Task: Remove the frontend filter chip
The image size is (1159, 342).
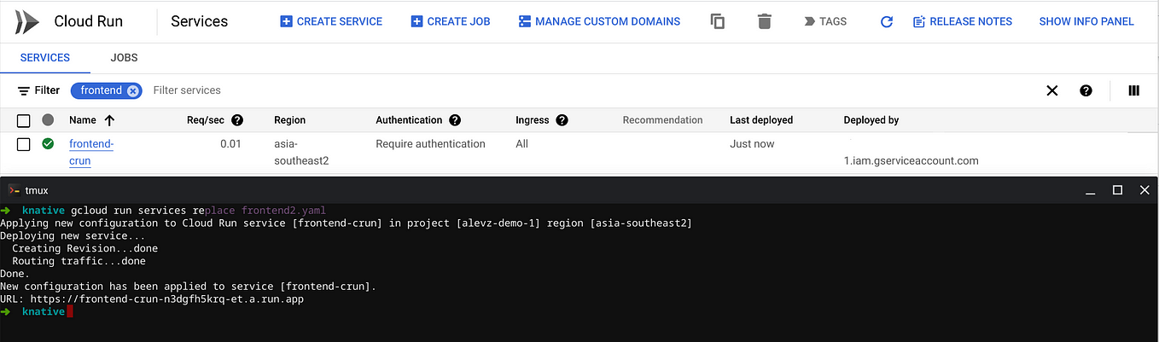Action: (132, 90)
